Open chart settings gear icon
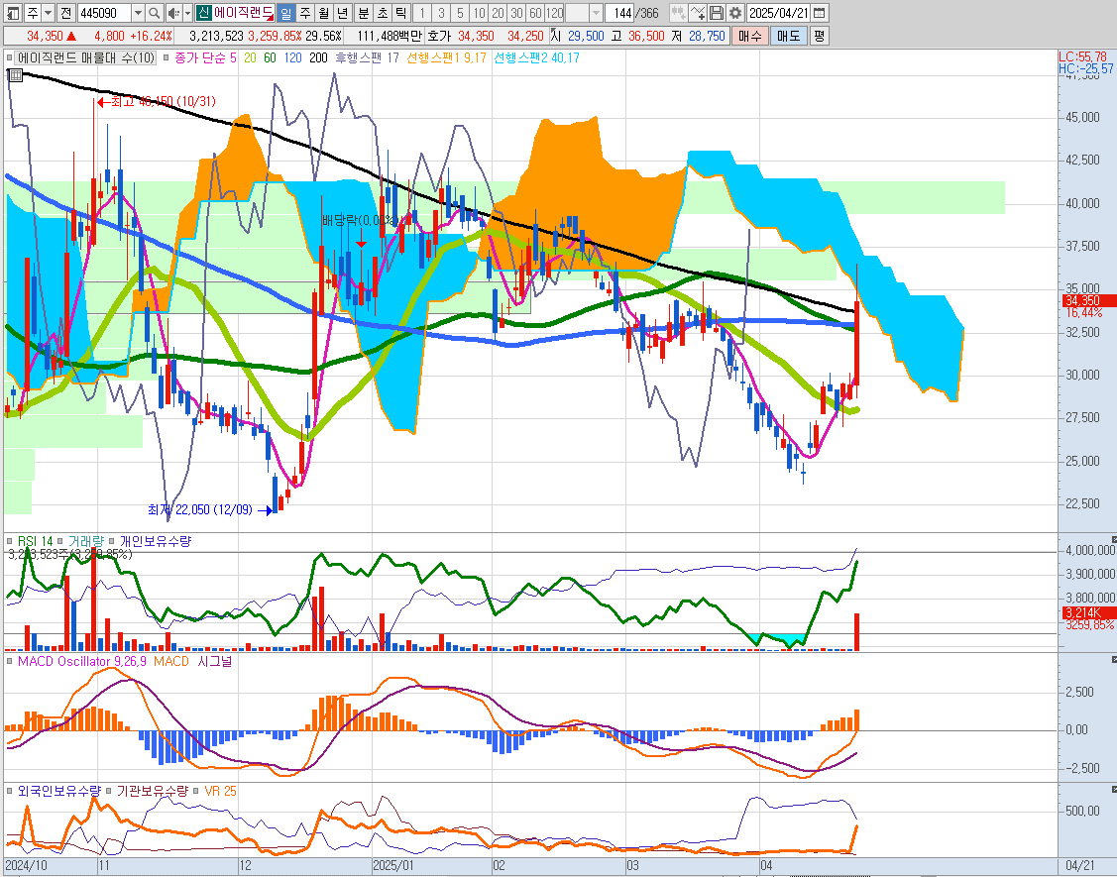The width and height of the screenshot is (1117, 877). tap(735, 13)
